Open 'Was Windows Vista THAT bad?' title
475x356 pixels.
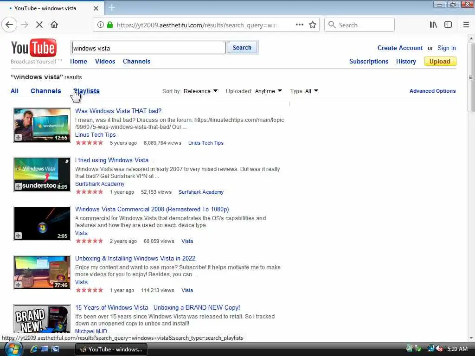pos(118,111)
